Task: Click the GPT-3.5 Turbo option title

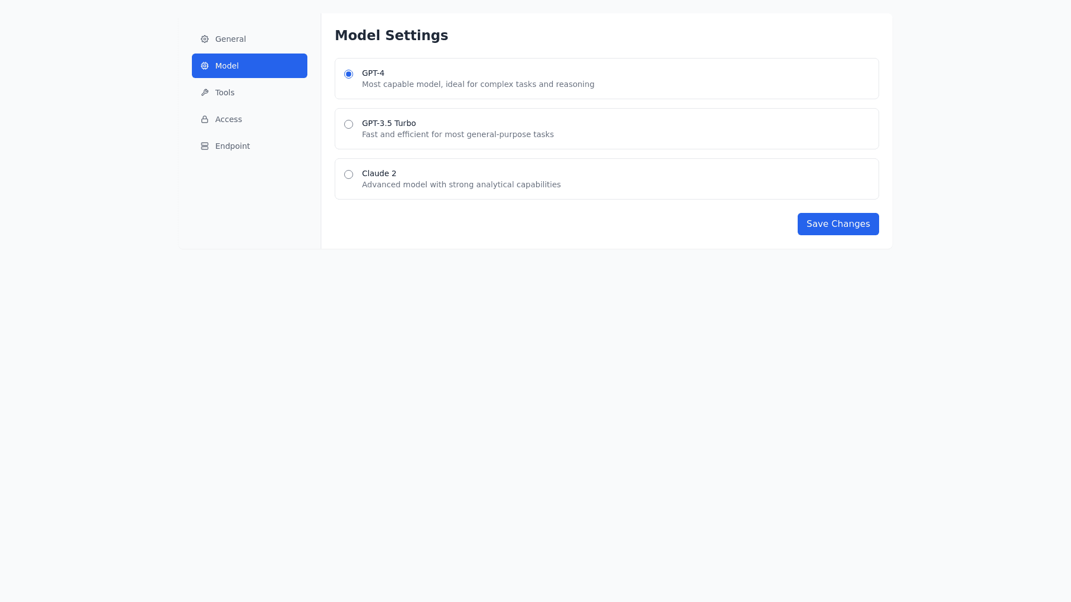Action: (389, 123)
